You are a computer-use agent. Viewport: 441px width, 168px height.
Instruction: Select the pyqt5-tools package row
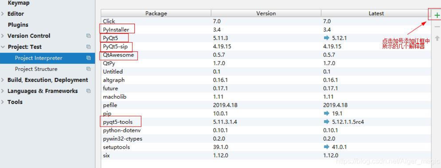click(266, 122)
